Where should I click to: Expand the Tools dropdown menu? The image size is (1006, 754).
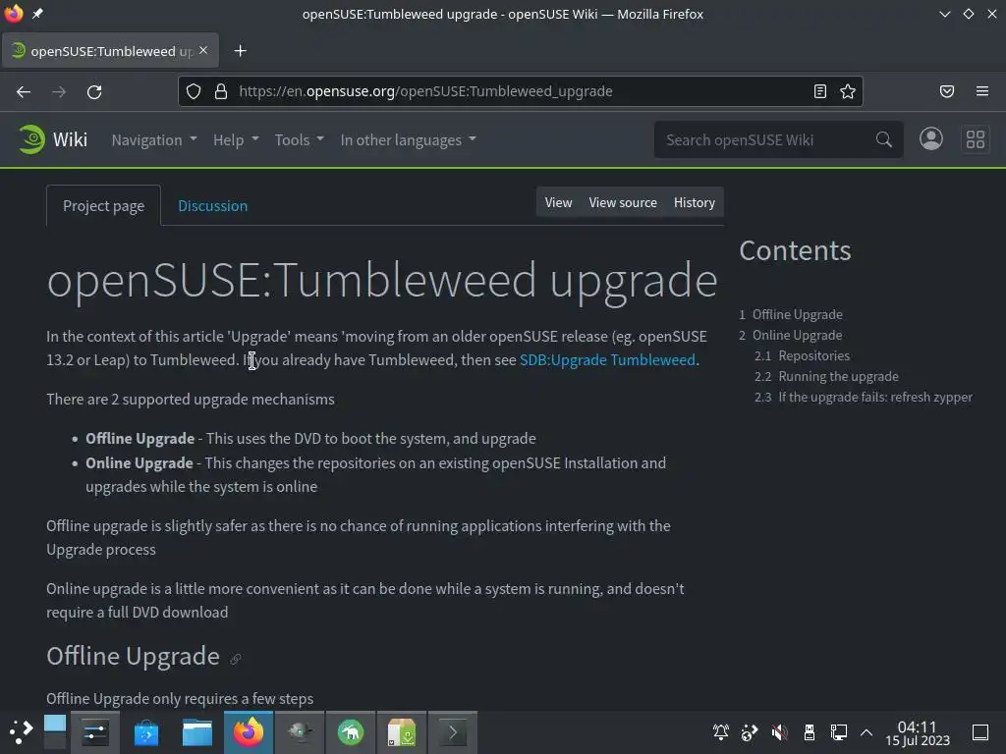[x=300, y=139]
